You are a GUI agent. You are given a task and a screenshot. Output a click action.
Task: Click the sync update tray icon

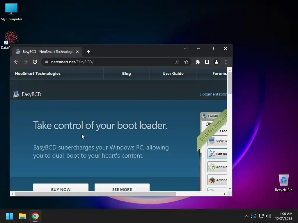(x=253, y=216)
